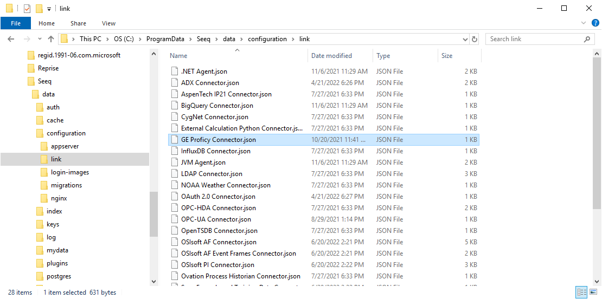Click the New folder quick access icon
The image size is (602, 299).
(39, 9)
